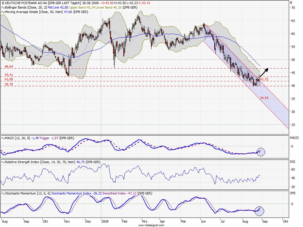Click the line icon before Bollinger Bands
Viewport: 303px width, 227px height.
[x=3, y=7]
